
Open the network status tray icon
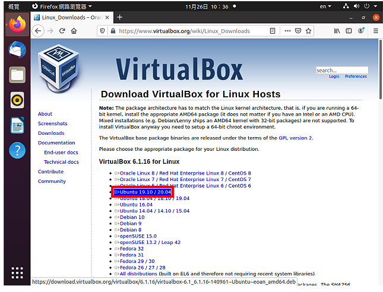coord(346,7)
